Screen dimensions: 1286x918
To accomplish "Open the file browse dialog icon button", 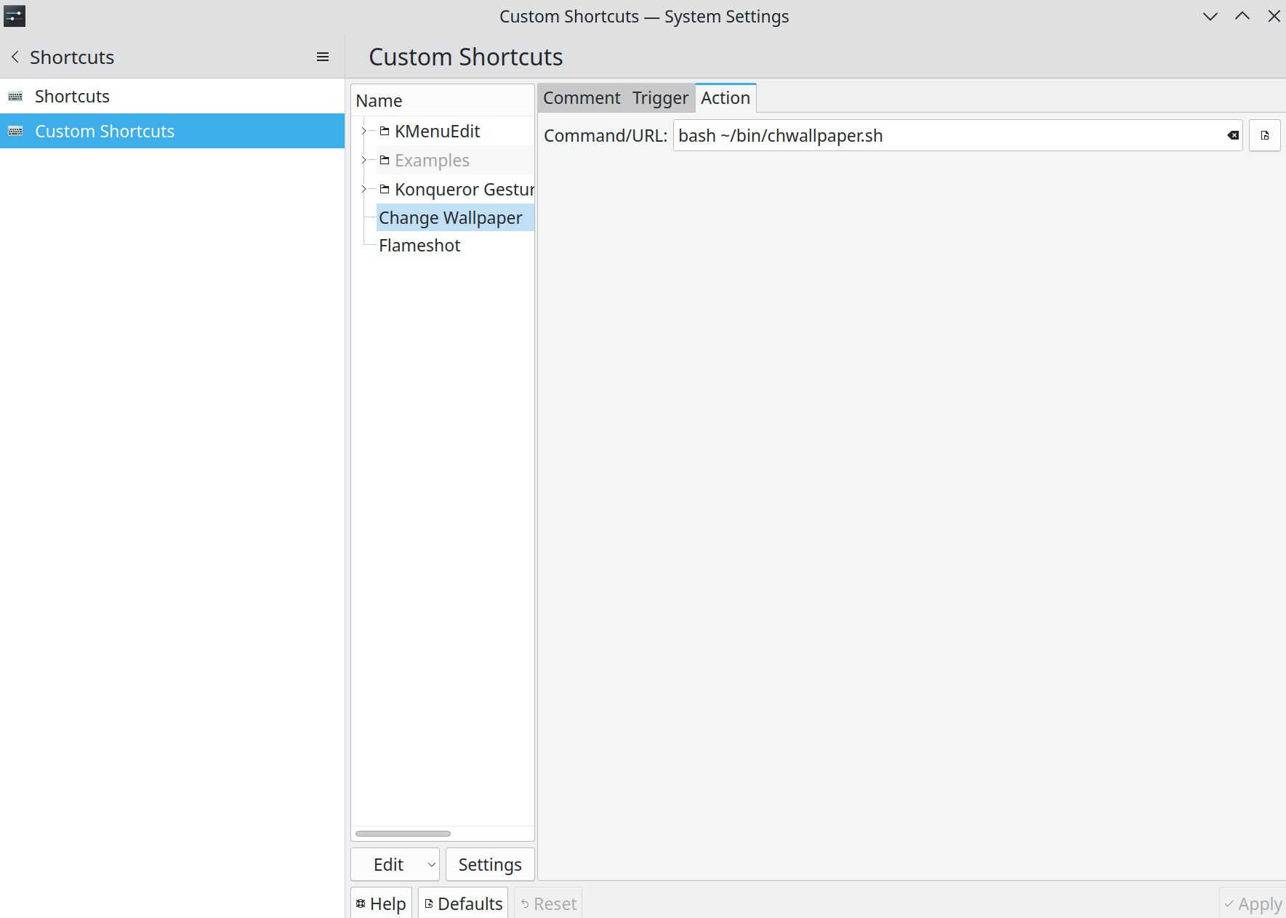I will (x=1264, y=135).
